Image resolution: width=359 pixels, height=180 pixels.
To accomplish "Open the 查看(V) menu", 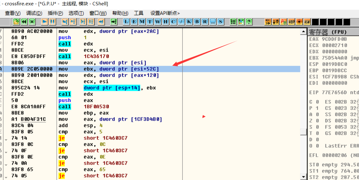I will (x=13, y=13).
